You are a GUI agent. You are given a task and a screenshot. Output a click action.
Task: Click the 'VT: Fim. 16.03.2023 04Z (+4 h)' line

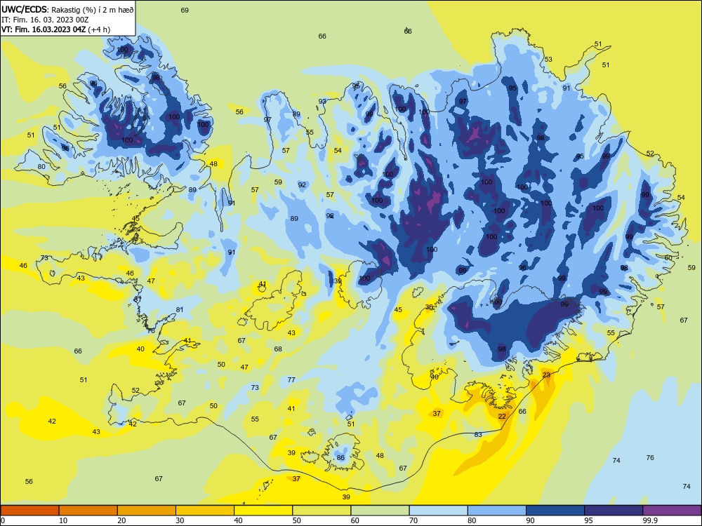pyautogui.click(x=55, y=29)
